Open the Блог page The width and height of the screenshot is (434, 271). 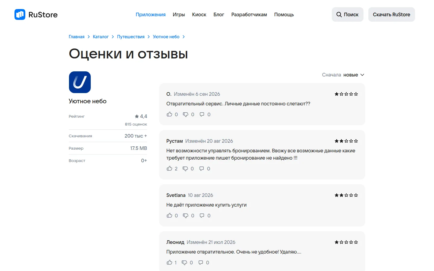[x=219, y=14]
